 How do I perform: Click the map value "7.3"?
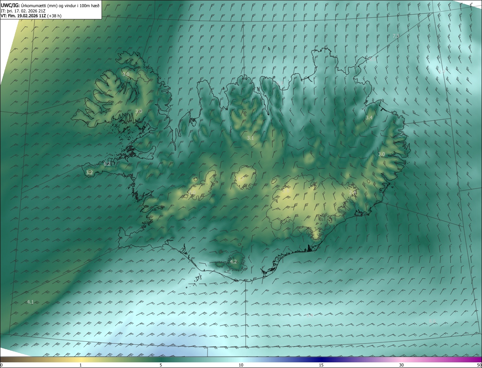pos(396,36)
